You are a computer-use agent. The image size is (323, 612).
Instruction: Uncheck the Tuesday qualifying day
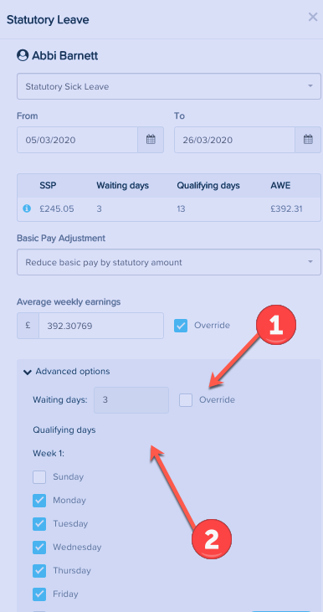[x=39, y=524]
